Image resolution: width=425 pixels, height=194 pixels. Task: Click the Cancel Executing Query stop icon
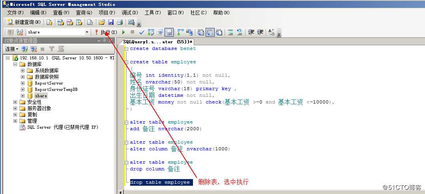[132, 32]
